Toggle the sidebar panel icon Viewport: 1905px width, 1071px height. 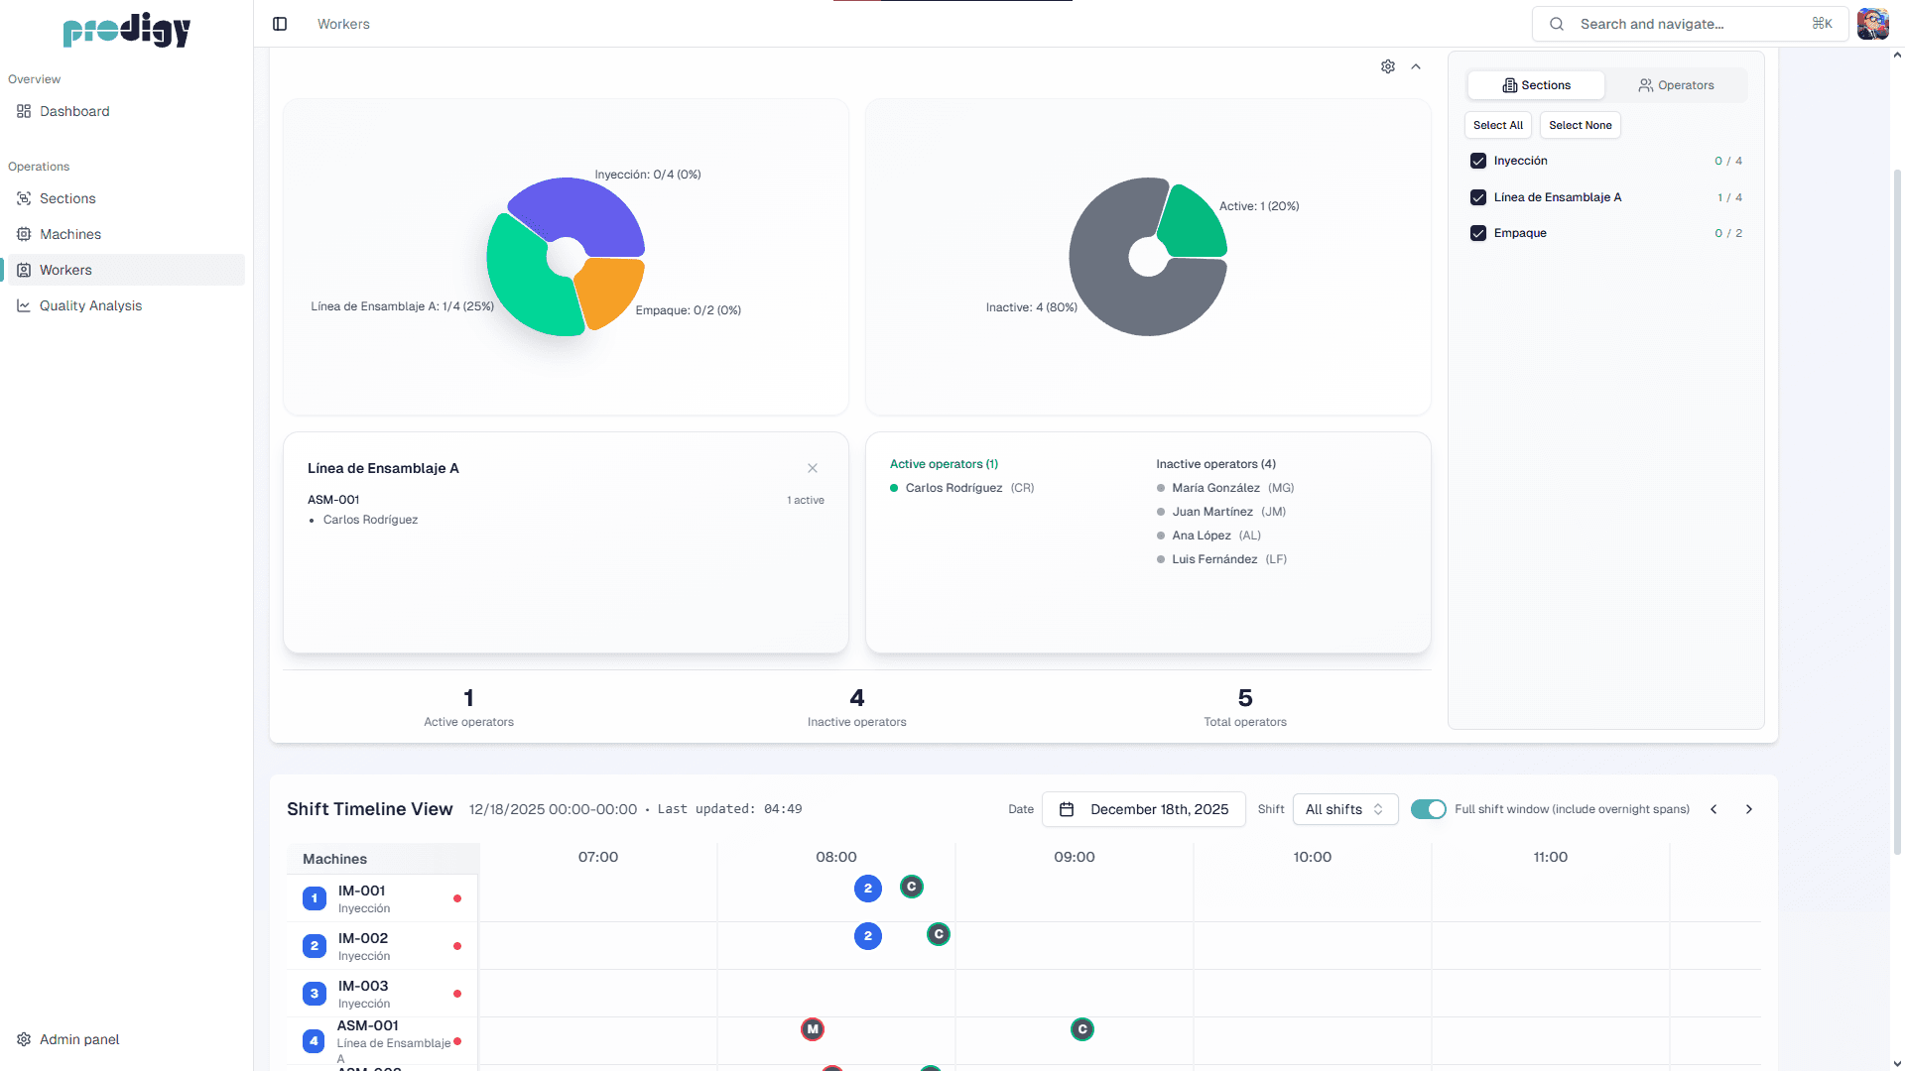280,24
